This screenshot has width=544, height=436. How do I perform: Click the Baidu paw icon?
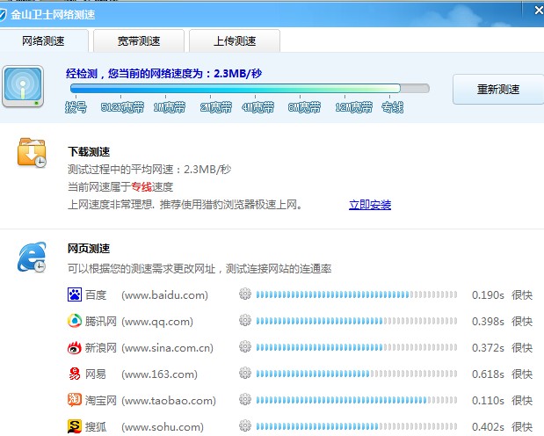point(75,294)
